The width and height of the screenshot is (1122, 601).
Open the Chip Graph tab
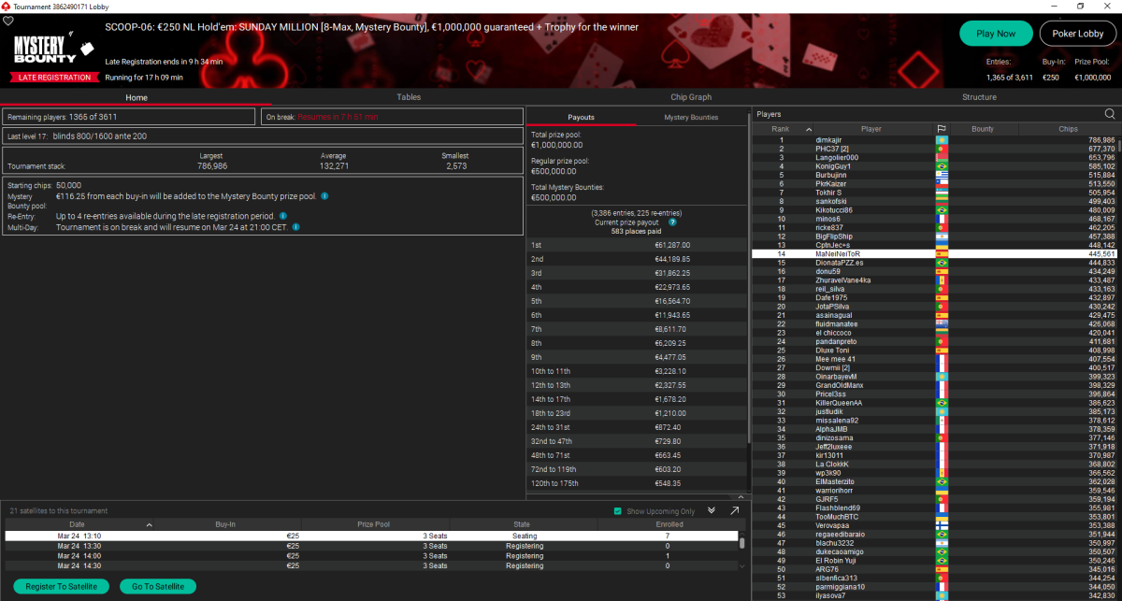pyautogui.click(x=691, y=97)
